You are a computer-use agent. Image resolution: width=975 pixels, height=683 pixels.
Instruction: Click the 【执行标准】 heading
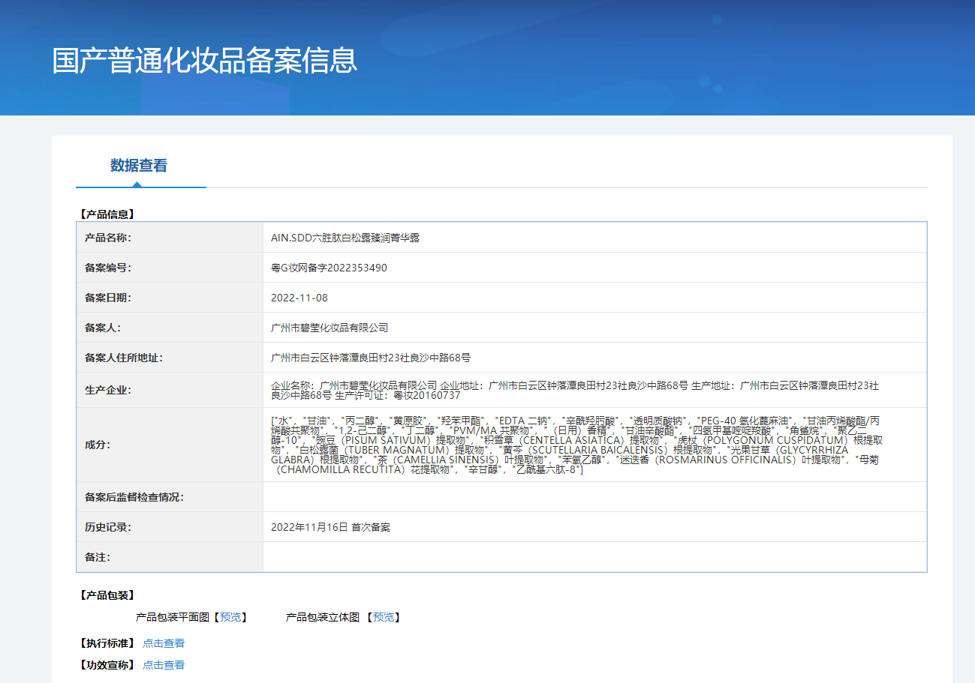pyautogui.click(x=107, y=643)
